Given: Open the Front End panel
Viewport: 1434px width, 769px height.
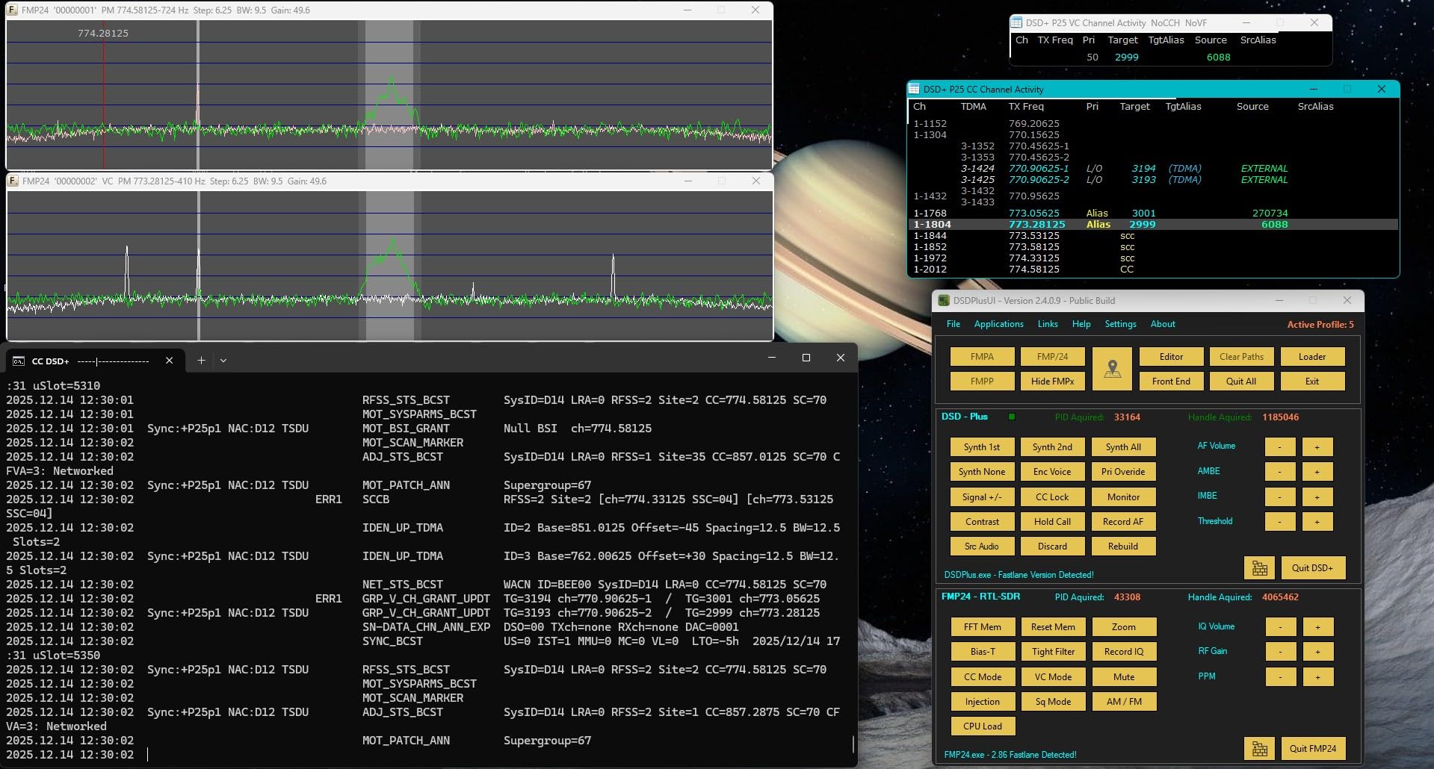Looking at the screenshot, I should click(x=1171, y=381).
